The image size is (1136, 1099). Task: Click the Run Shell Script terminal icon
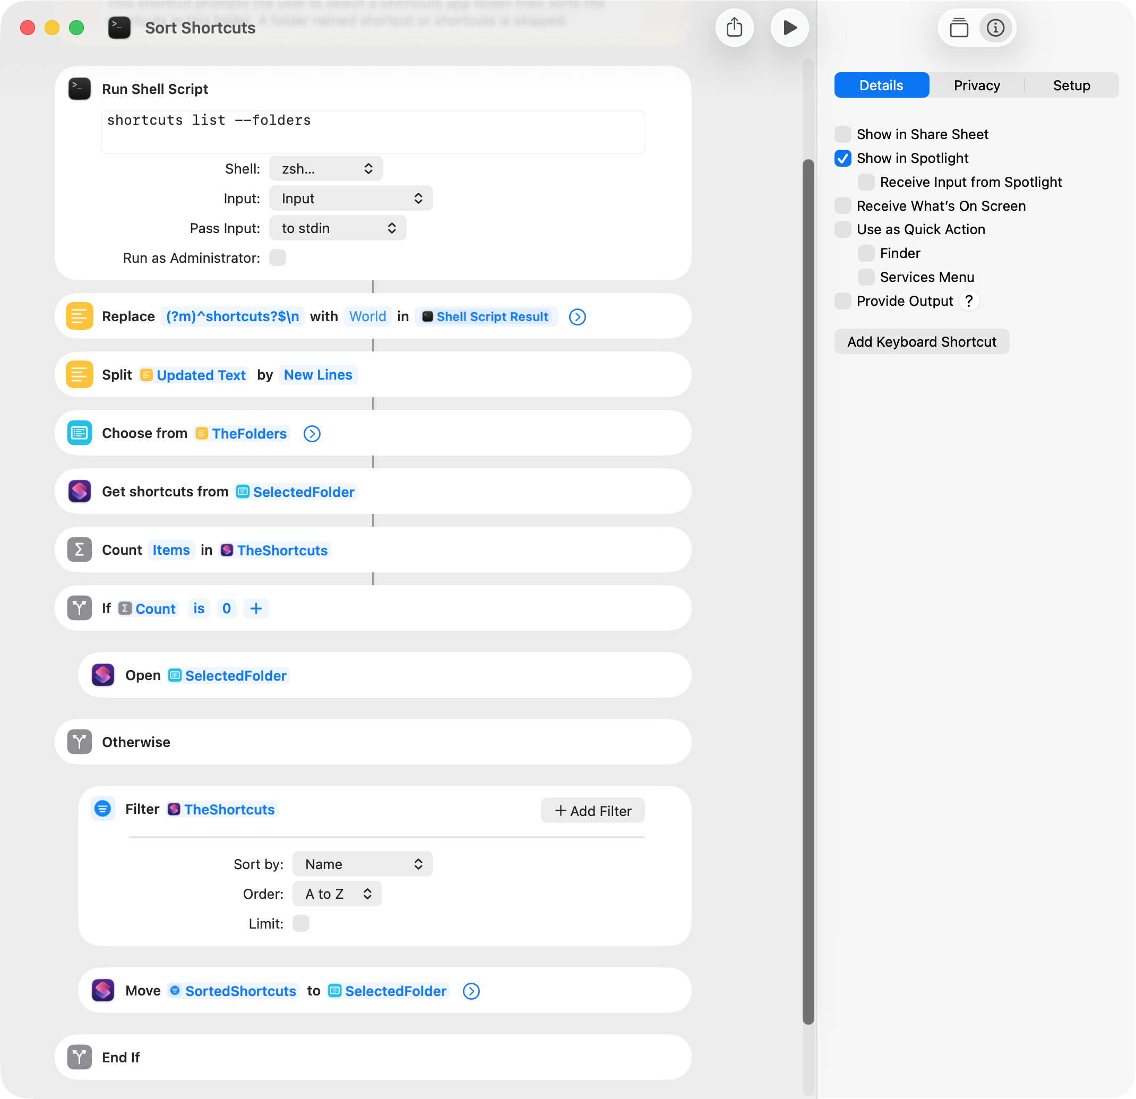(80, 89)
